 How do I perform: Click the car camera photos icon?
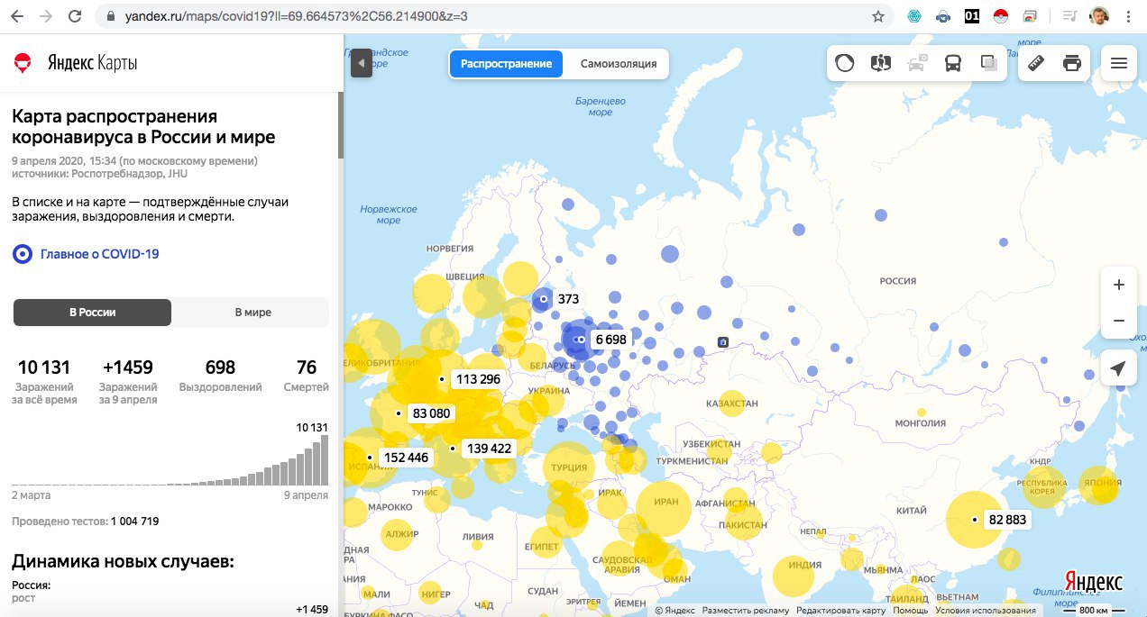point(917,63)
